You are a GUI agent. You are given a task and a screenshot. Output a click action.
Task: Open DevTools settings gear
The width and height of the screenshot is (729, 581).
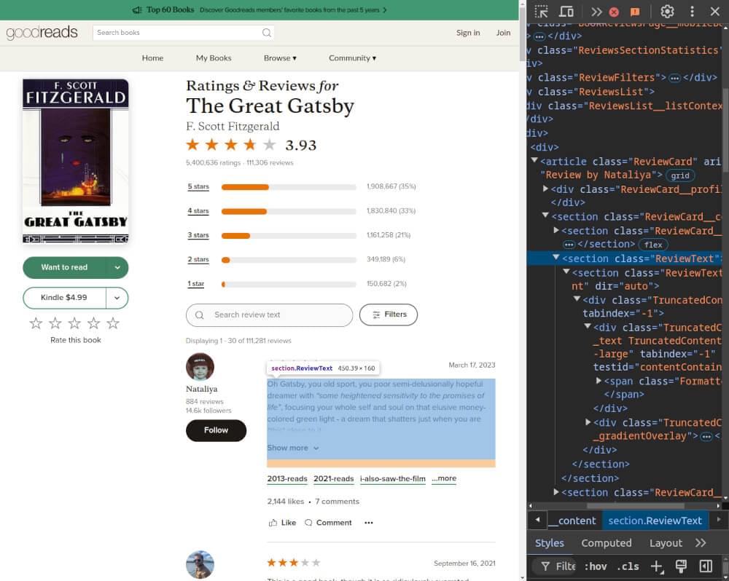click(667, 12)
